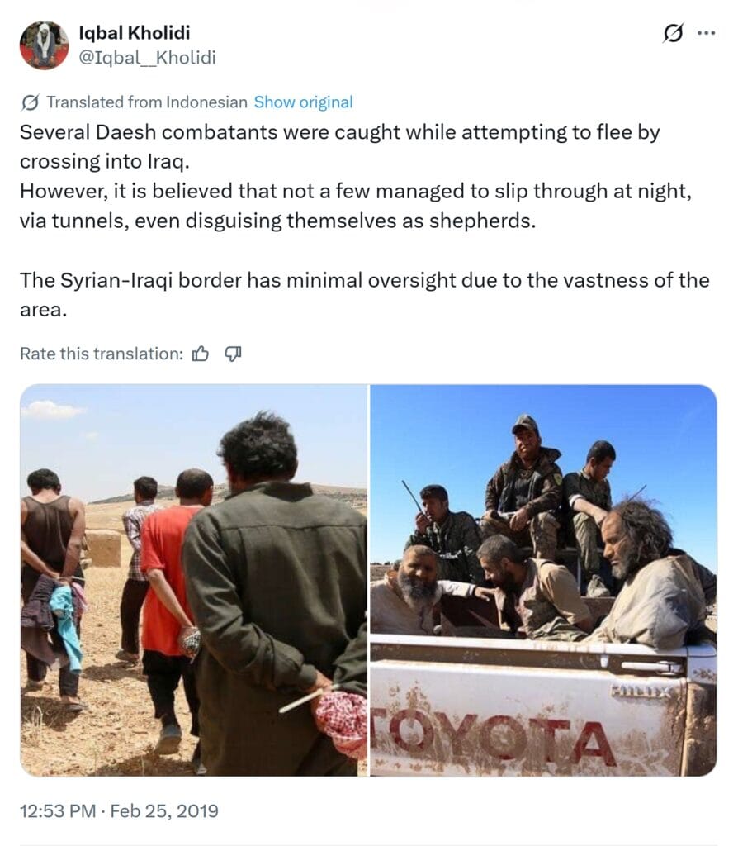Open the three-dot more options menu
Viewport: 738px width, 846px height.
point(706,33)
